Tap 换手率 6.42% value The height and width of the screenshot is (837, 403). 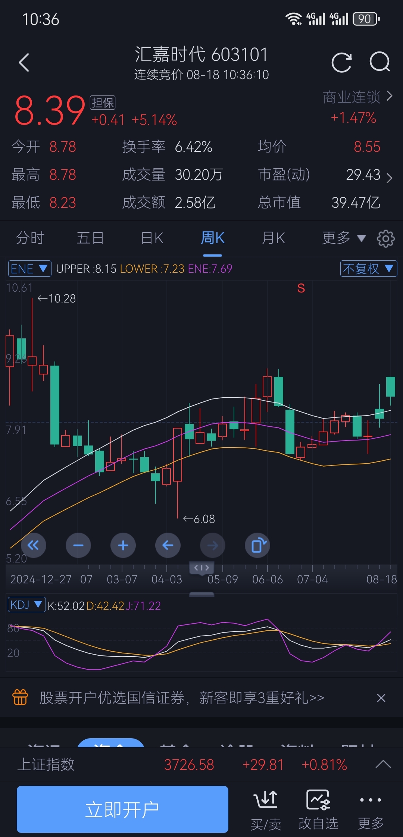coord(193,147)
